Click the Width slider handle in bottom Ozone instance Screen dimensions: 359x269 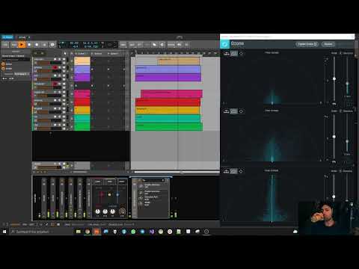click(334, 197)
